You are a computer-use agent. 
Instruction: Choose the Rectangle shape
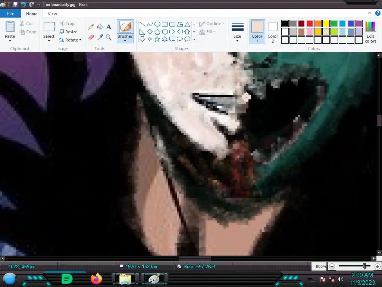tap(165, 24)
